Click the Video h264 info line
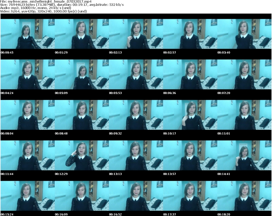The width and height of the screenshot is (272, 216). 43,11
